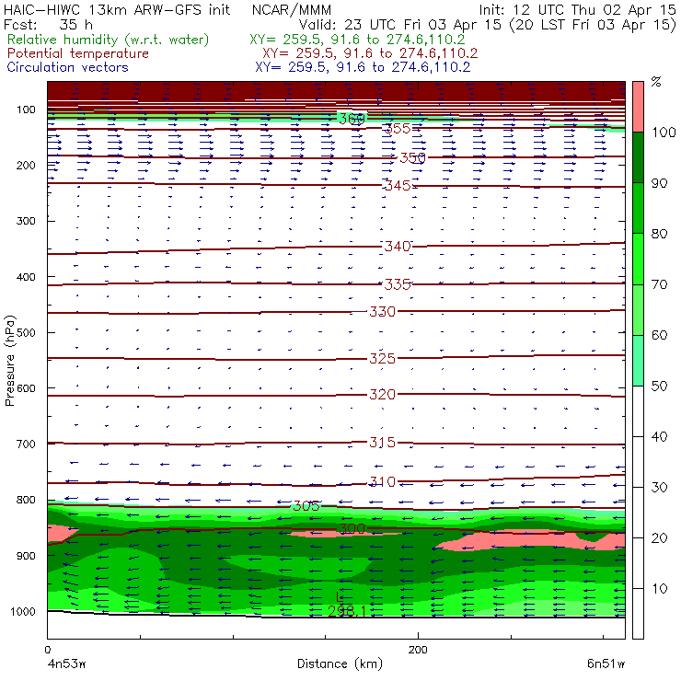Viewport: 681px width, 681px height.
Task: Click the blue XY coordinates text
Action: pos(363,67)
